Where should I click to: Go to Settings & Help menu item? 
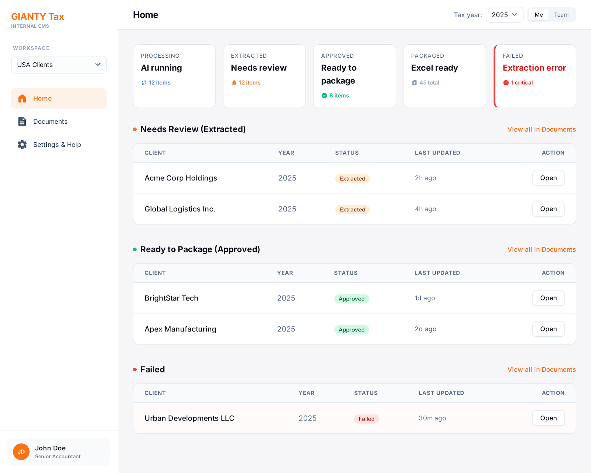pyautogui.click(x=57, y=144)
